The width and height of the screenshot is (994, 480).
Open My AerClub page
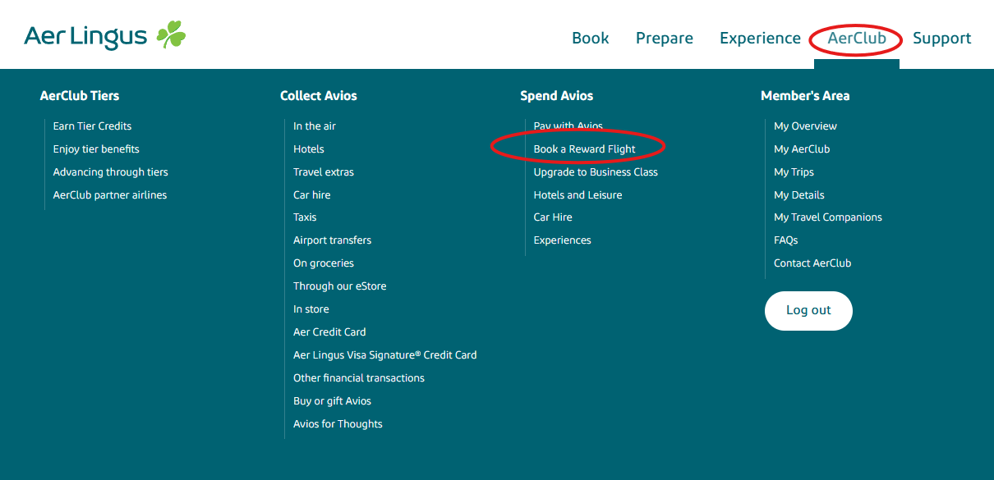pos(802,149)
